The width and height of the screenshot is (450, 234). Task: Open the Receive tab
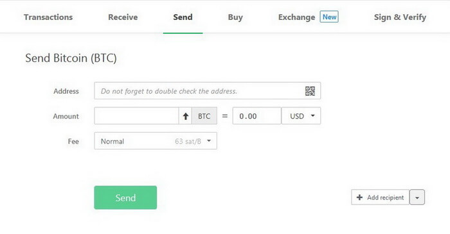tap(123, 17)
